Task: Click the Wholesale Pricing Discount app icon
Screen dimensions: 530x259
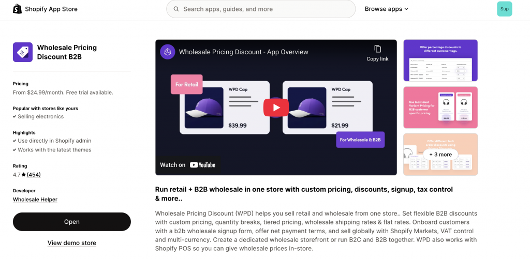Action: click(x=23, y=52)
